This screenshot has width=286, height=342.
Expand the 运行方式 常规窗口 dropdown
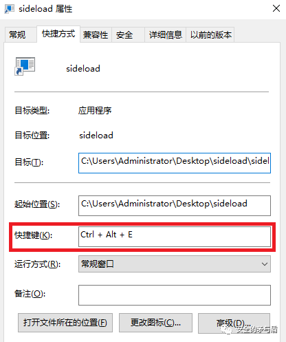pos(175,264)
